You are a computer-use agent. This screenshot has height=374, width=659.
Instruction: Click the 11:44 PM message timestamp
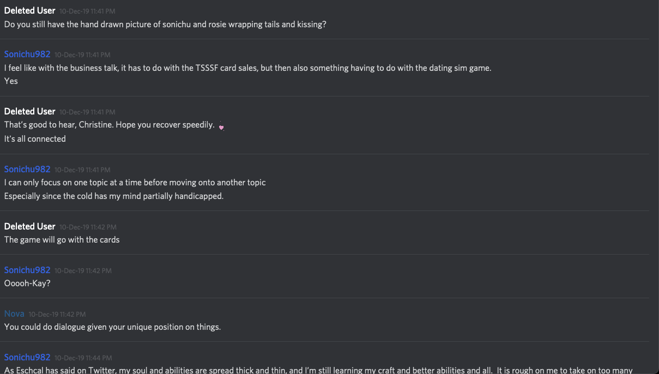coord(83,358)
